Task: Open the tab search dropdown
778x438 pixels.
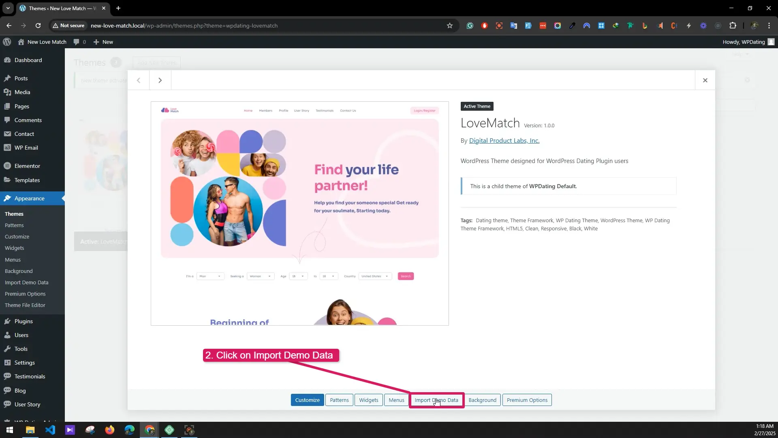Action: pos(8,8)
